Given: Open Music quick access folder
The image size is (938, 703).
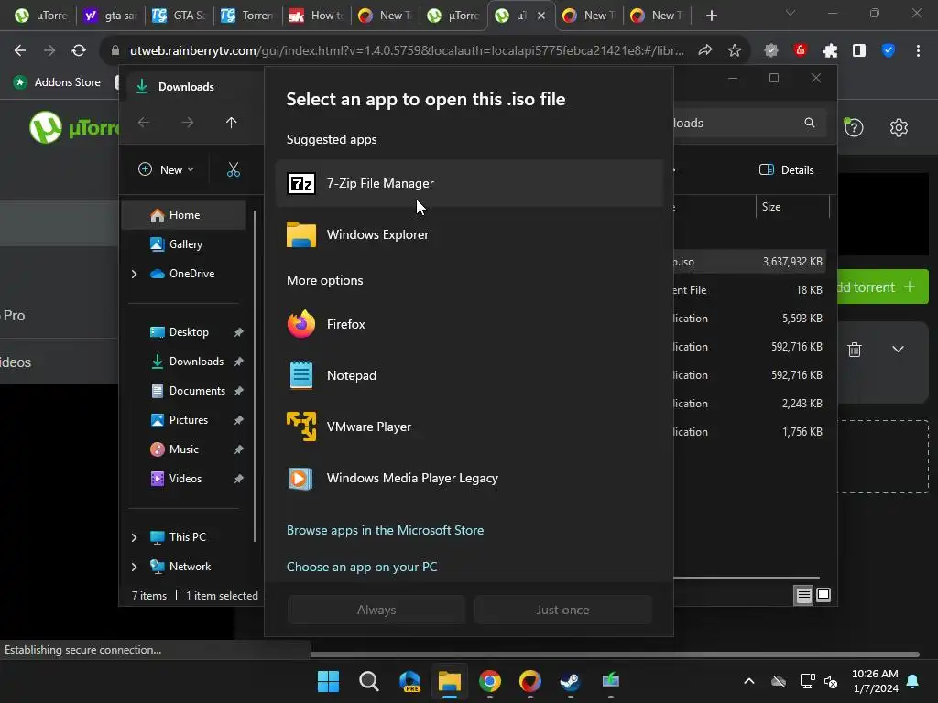Looking at the screenshot, I should 182,449.
